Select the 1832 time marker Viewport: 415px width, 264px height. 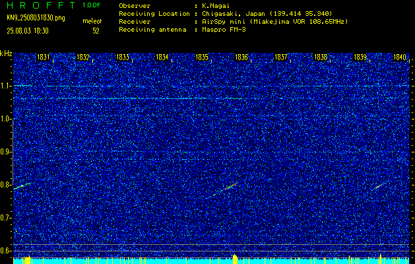coord(83,57)
